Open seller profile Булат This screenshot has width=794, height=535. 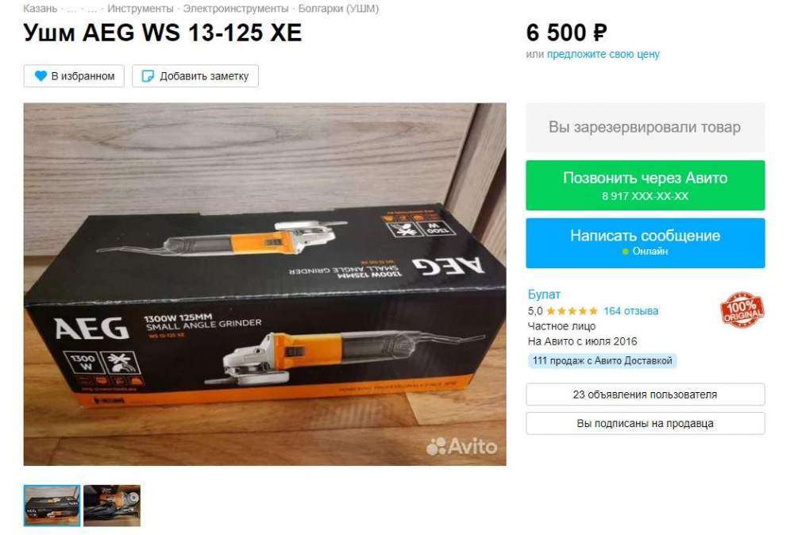click(x=544, y=294)
